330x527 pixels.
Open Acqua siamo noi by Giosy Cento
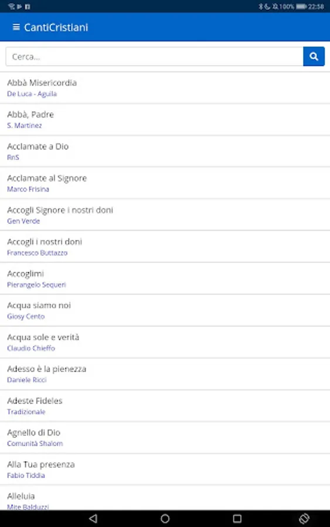pos(165,310)
